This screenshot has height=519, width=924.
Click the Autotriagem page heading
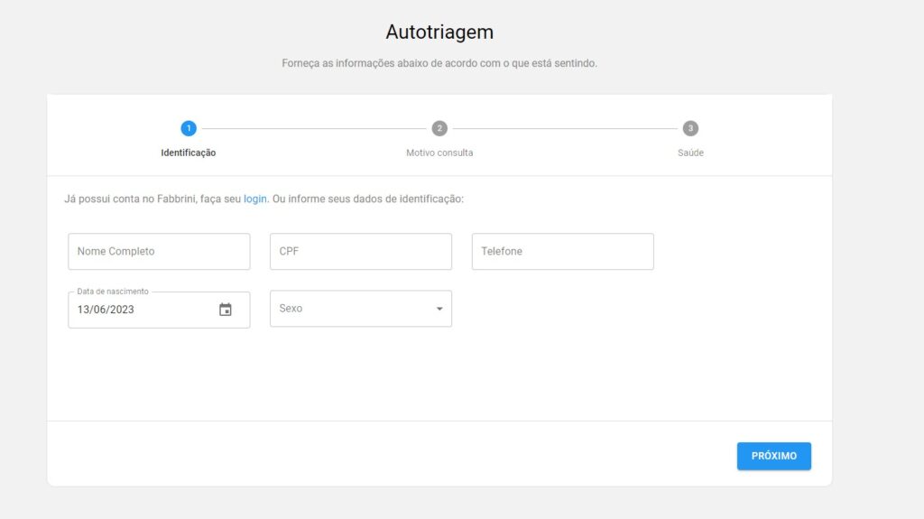(x=439, y=32)
